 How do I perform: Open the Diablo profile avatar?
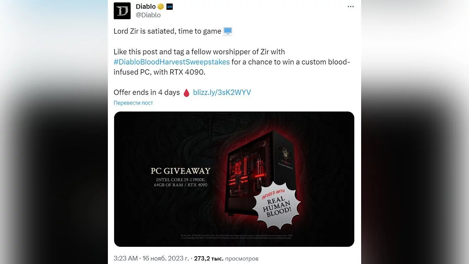tap(122, 11)
